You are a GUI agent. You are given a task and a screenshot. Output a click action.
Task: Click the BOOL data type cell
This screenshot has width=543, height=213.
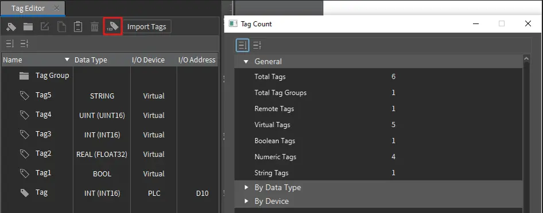tap(102, 174)
